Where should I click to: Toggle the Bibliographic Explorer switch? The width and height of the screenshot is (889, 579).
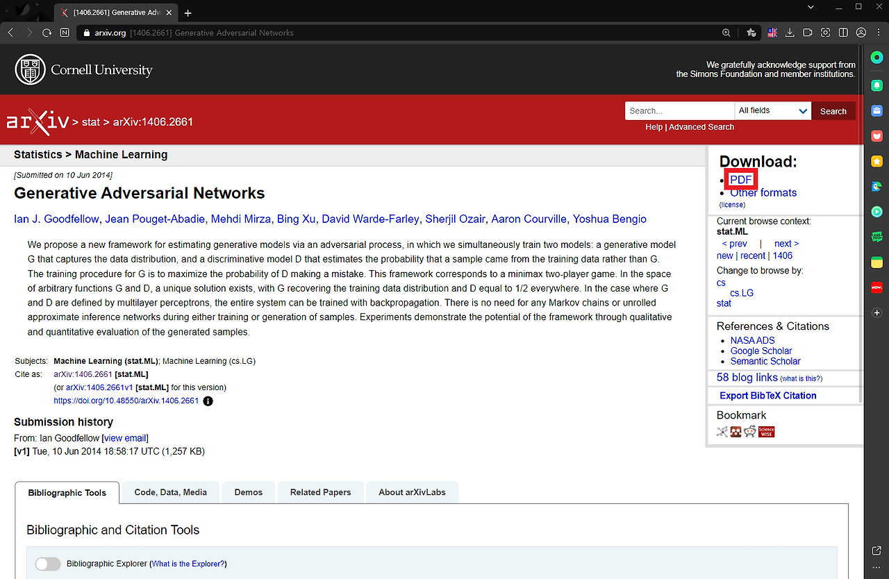tap(48, 564)
